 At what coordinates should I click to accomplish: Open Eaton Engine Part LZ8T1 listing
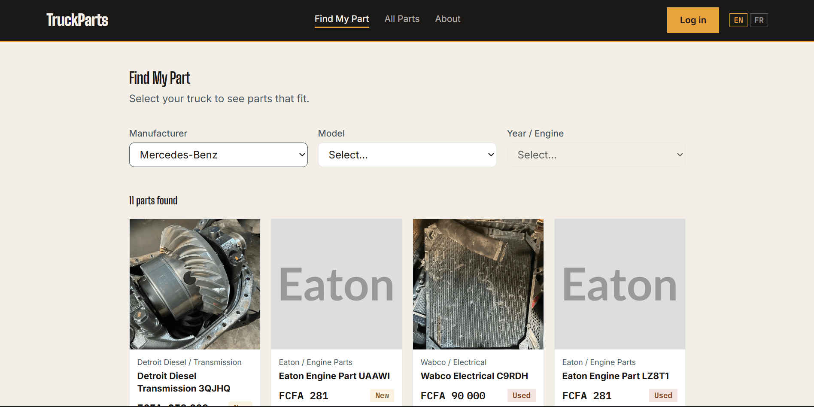[x=616, y=376]
